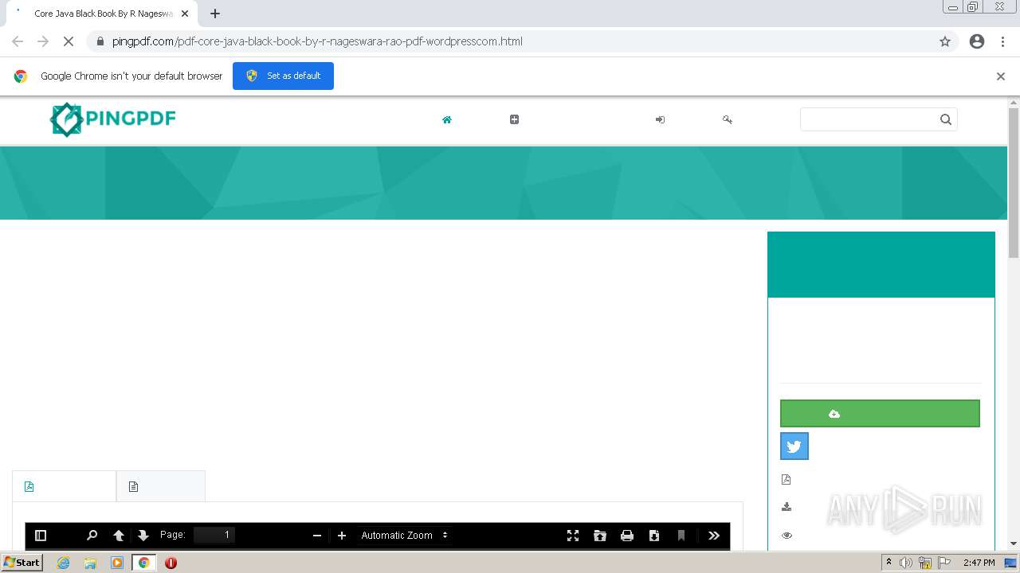Click the scrollbar down arrow
Image resolution: width=1020 pixels, height=573 pixels.
(x=1014, y=544)
